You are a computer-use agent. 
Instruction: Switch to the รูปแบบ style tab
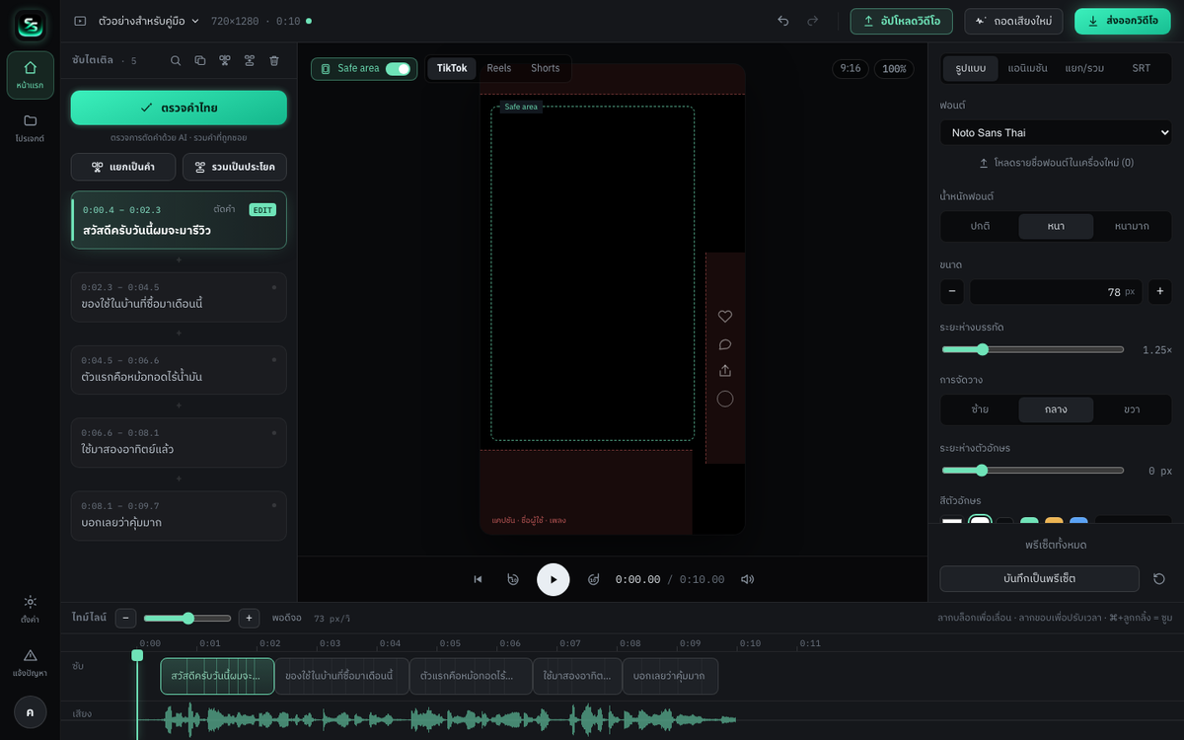[x=971, y=68]
